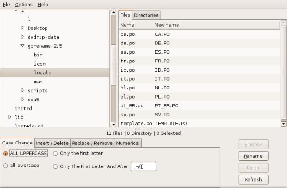Open the Replace / Remove tab

coord(93,143)
